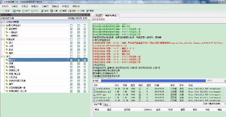
Task: Toggle 采网址 checkbox for 妖精的尾巴第一季
Action: pyautogui.click(x=71, y=88)
